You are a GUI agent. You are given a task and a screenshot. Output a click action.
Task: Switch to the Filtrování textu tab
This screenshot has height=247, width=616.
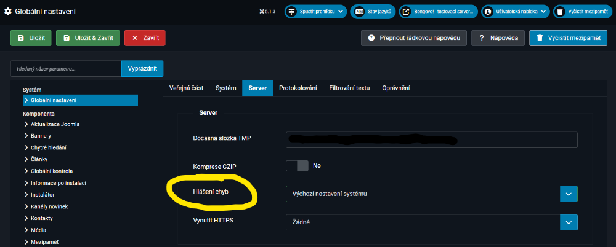(349, 88)
